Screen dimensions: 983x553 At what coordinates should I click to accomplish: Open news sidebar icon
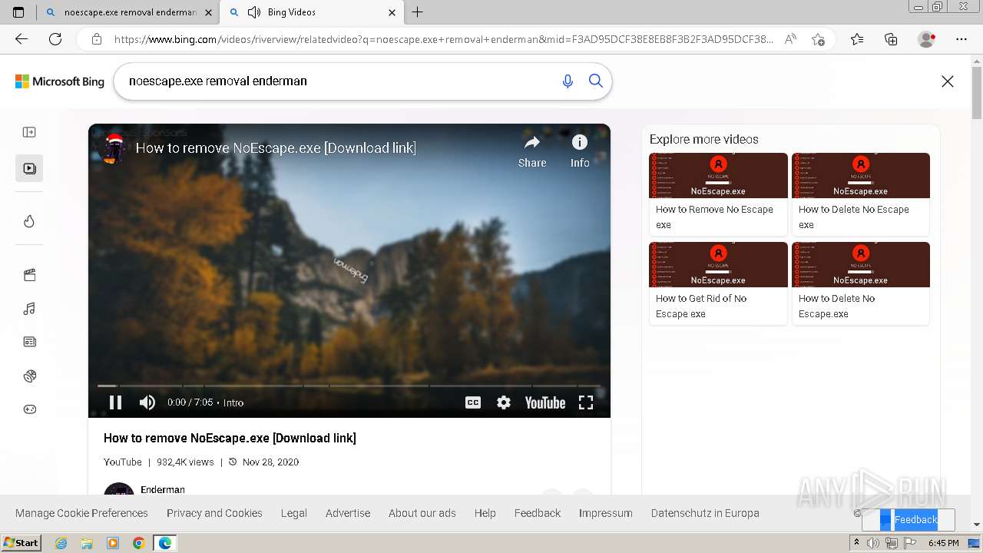29,342
